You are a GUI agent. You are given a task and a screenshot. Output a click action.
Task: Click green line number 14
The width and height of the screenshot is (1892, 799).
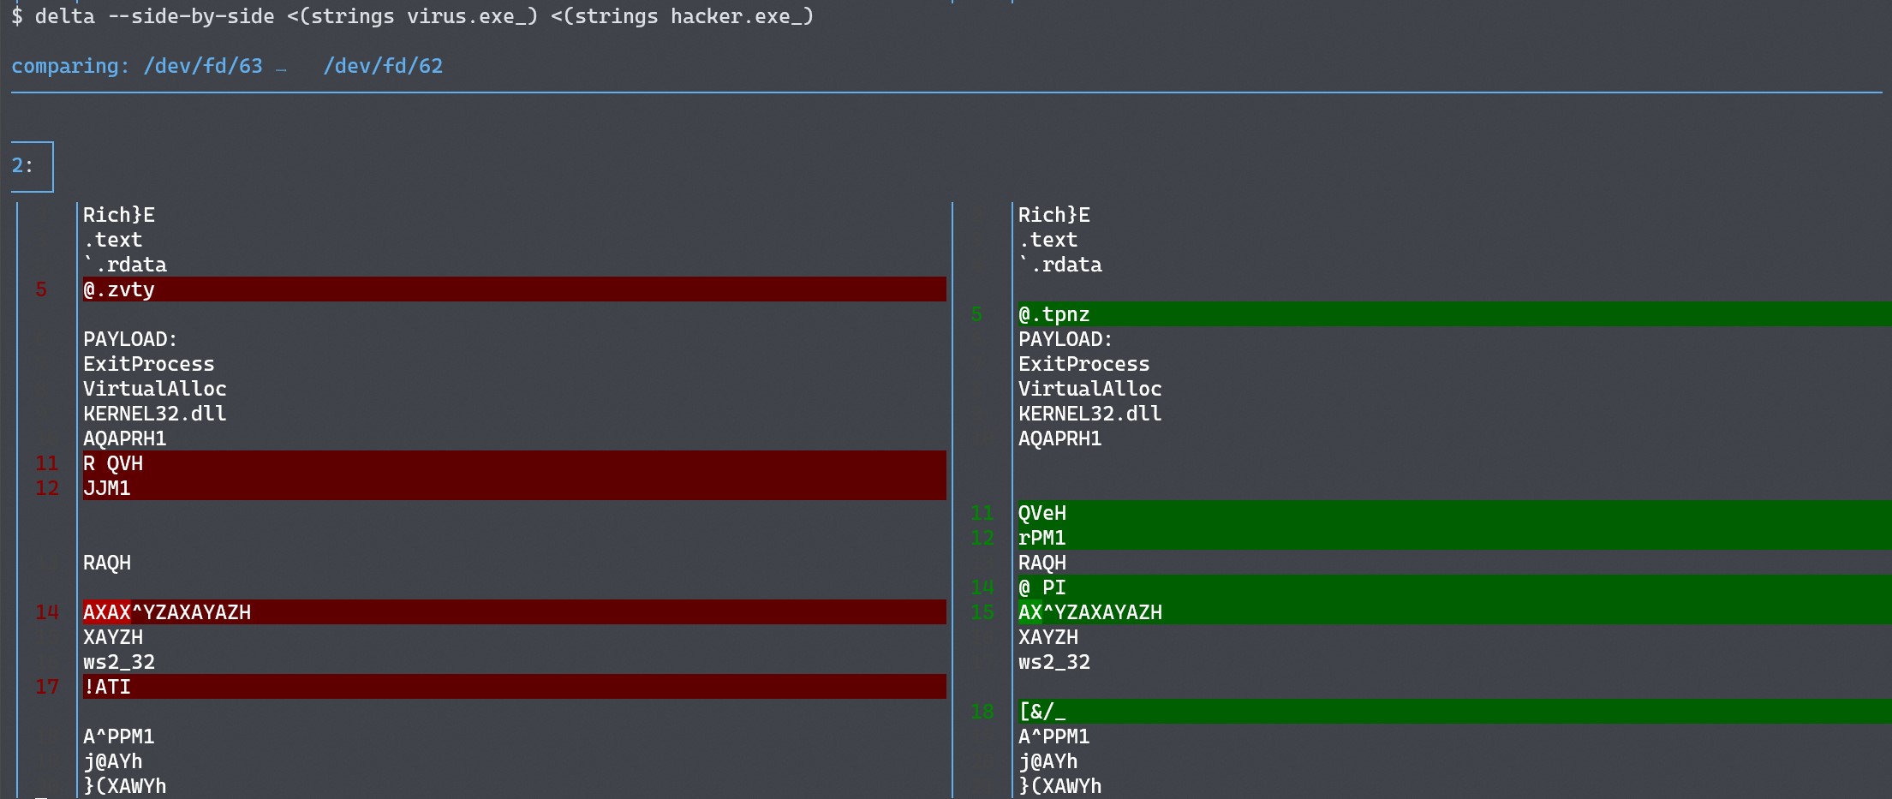(x=982, y=587)
